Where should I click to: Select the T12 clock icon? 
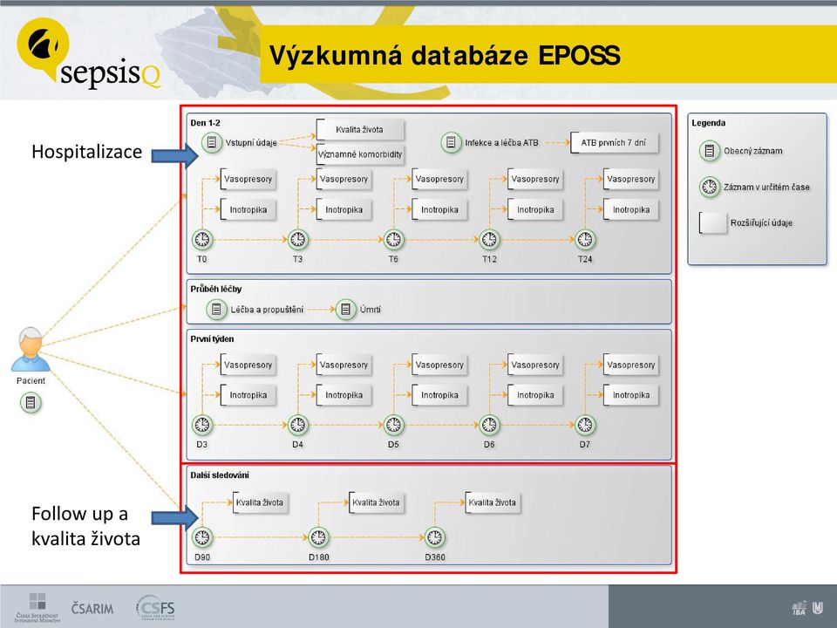(489, 239)
